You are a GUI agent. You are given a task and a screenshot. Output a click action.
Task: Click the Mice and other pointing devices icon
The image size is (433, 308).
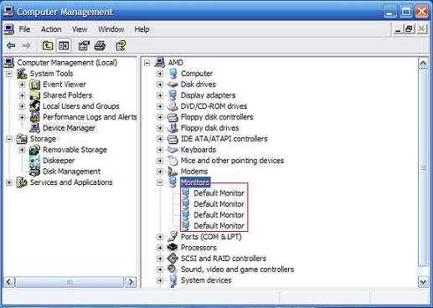click(173, 161)
